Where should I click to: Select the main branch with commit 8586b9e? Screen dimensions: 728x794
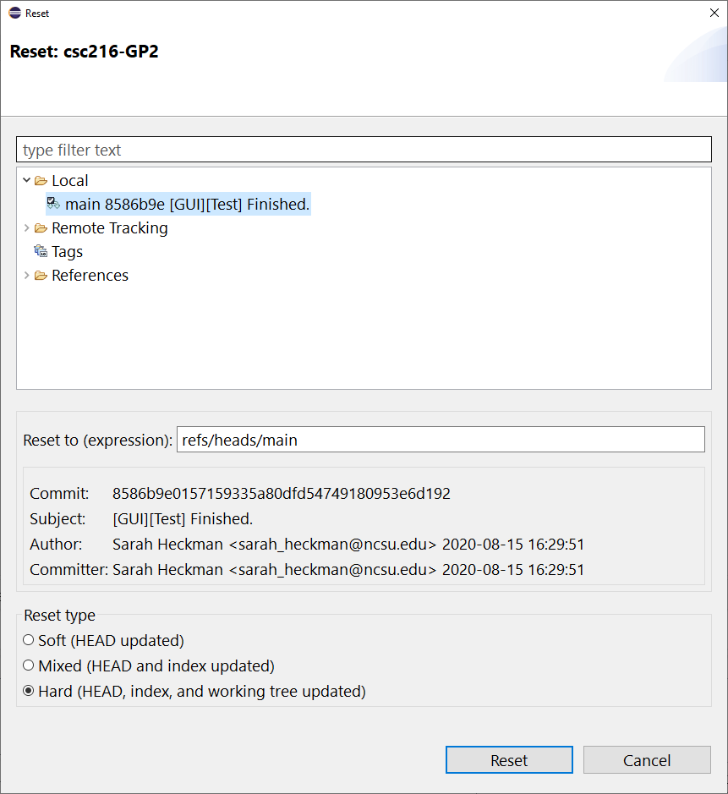click(178, 204)
